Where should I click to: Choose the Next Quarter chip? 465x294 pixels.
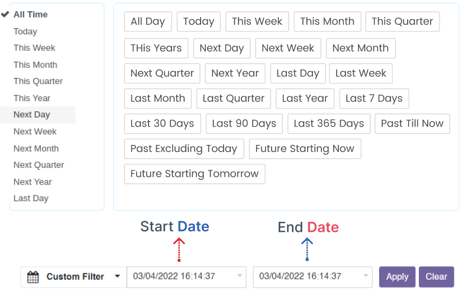coord(162,73)
